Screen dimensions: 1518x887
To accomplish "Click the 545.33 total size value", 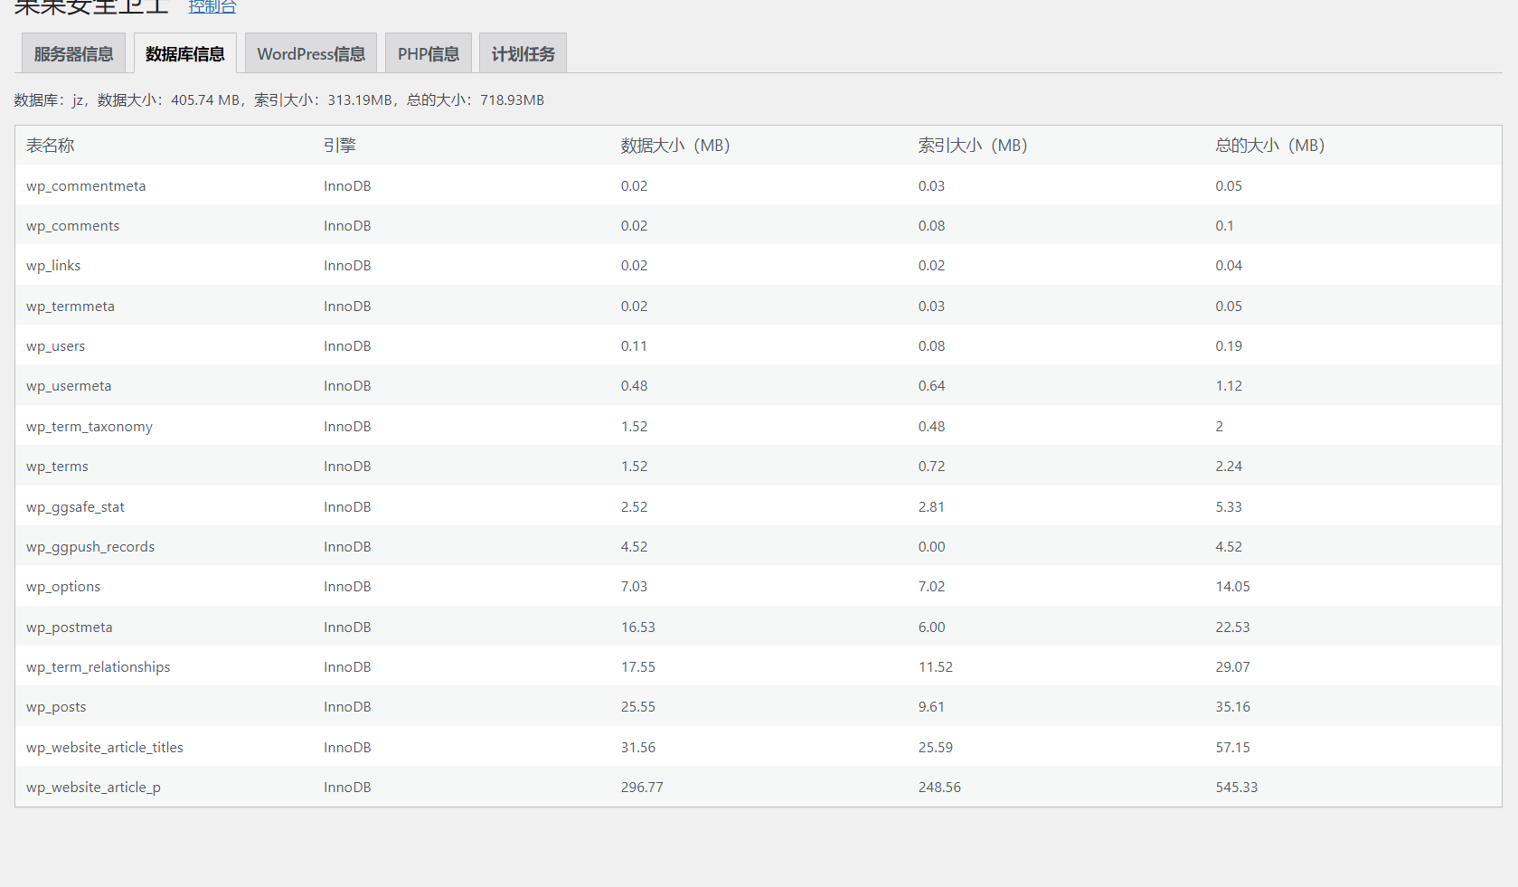I will pos(1237,788).
